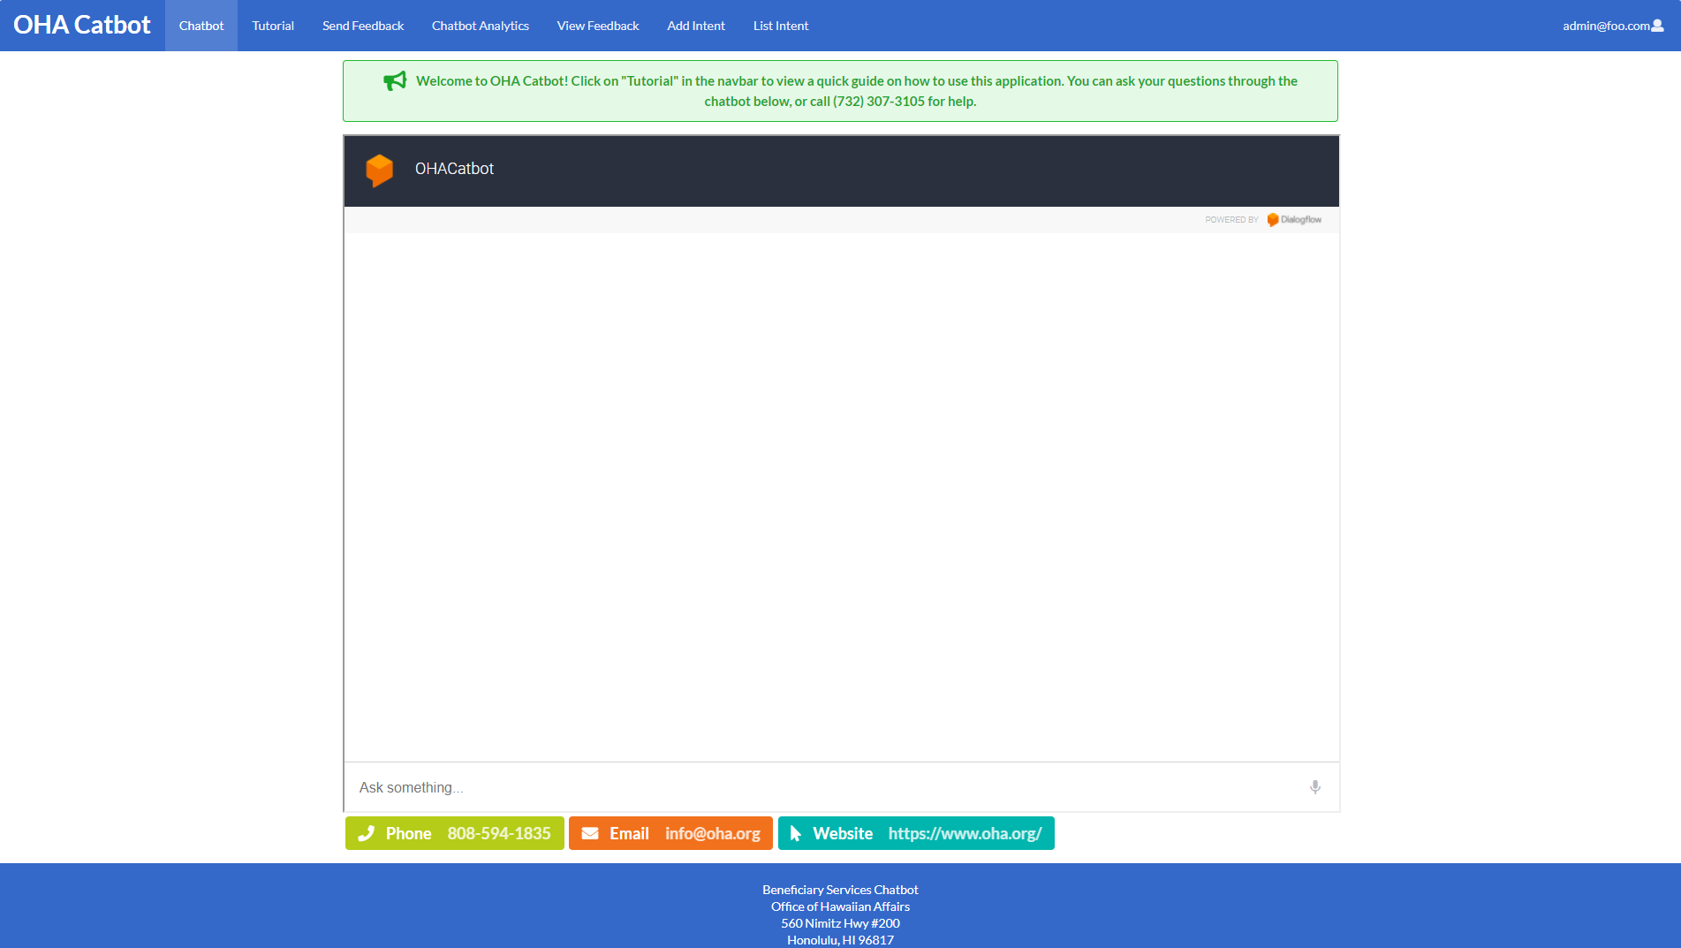The image size is (1681, 948).
Task: Open the admin@foo.com account menu
Action: (x=1613, y=26)
